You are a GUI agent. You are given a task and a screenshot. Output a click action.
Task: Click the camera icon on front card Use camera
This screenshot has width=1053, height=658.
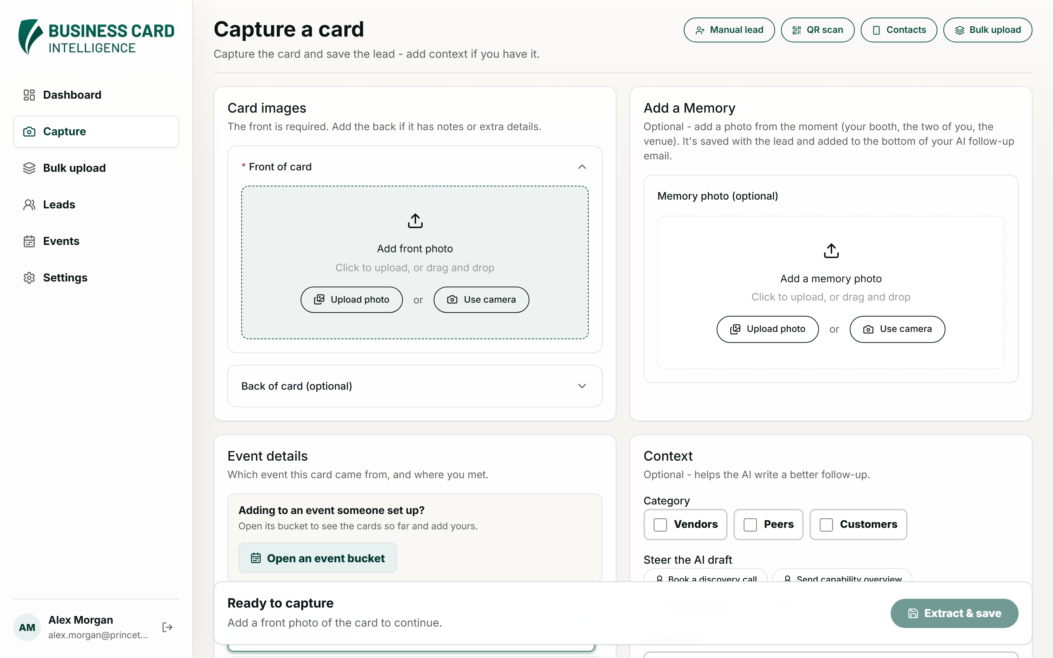(452, 299)
